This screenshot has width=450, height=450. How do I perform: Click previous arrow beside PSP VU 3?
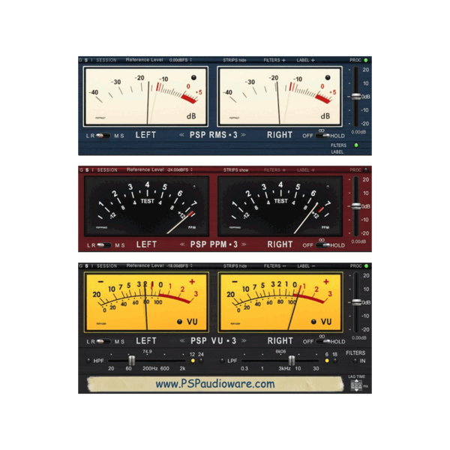tap(182, 341)
